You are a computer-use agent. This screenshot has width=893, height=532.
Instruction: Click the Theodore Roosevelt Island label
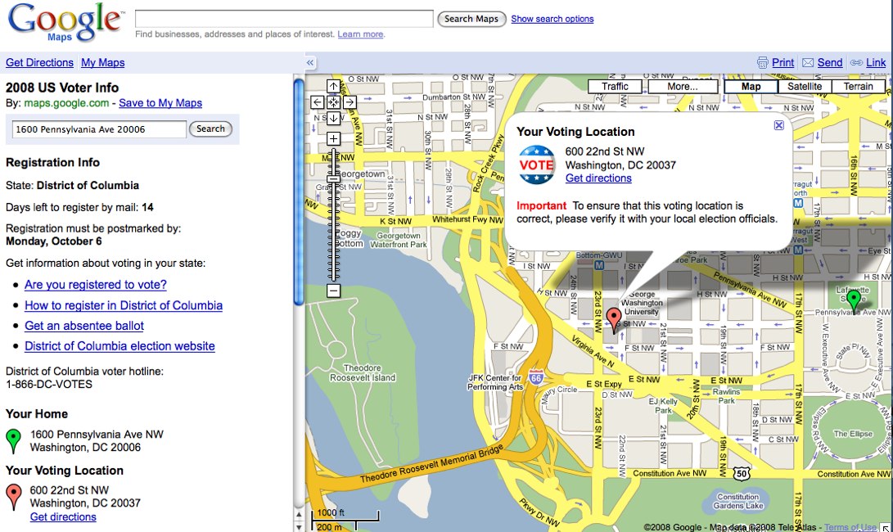[363, 373]
